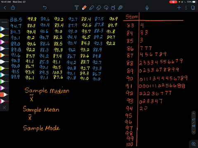Image resolution: width=198 pixels, height=148 pixels.
Task: Open the page manager icon
Action: 193,8
